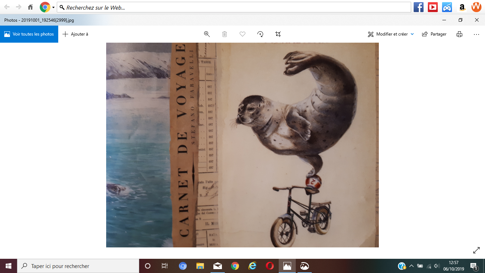Screen dimensions: 485x273
Task: Open Internet Explorer from taskbar
Action: [252, 266]
